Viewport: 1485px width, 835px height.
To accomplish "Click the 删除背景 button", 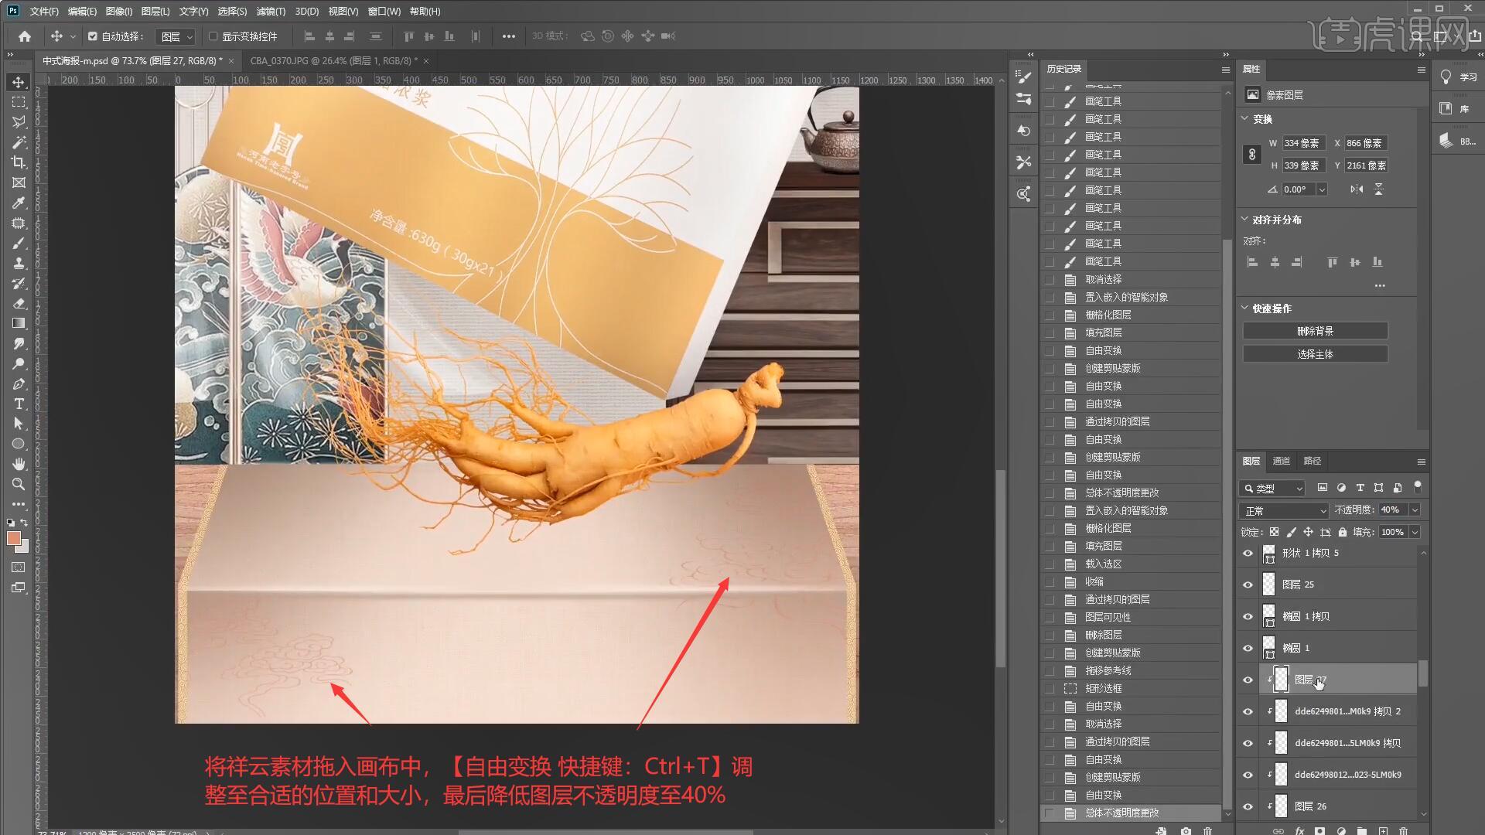I will (1315, 331).
